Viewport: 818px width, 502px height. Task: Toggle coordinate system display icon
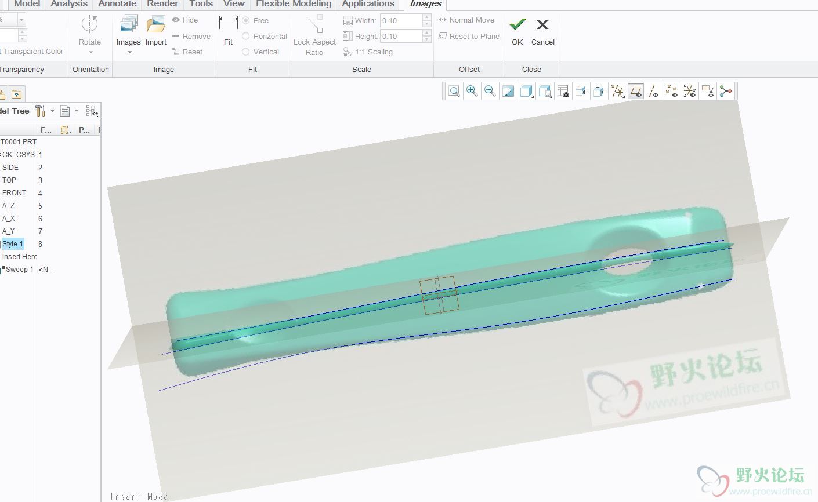(x=690, y=91)
